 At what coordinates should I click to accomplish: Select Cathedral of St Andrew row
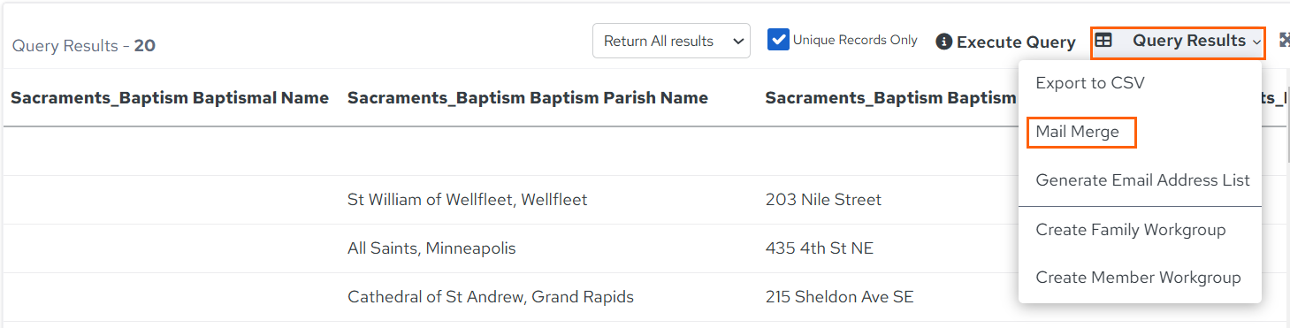click(x=491, y=297)
